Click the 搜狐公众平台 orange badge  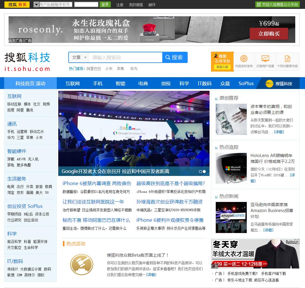[x=222, y=62]
